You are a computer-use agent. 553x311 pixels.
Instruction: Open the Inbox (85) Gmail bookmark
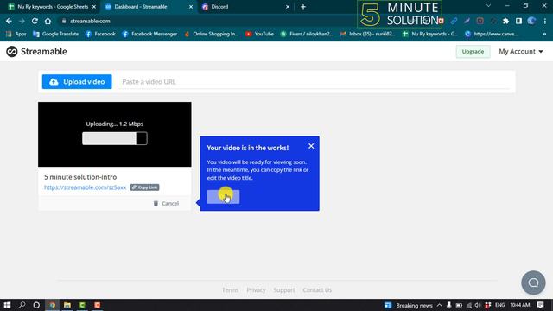point(367,34)
